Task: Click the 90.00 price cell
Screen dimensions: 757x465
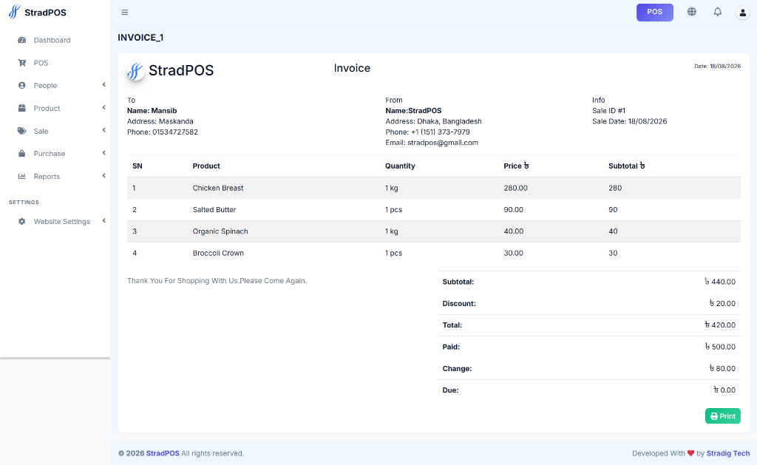Action: click(x=513, y=209)
